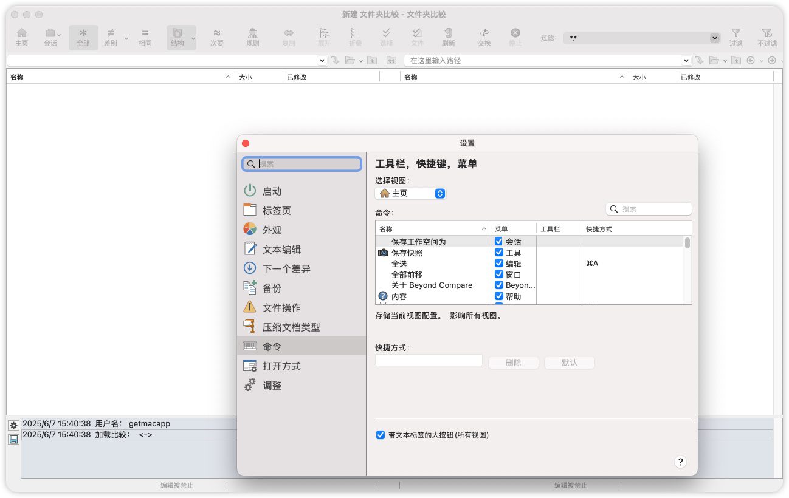Select the 差别 (Differences) toolbar icon
The width and height of the screenshot is (789, 498).
pyautogui.click(x=111, y=37)
